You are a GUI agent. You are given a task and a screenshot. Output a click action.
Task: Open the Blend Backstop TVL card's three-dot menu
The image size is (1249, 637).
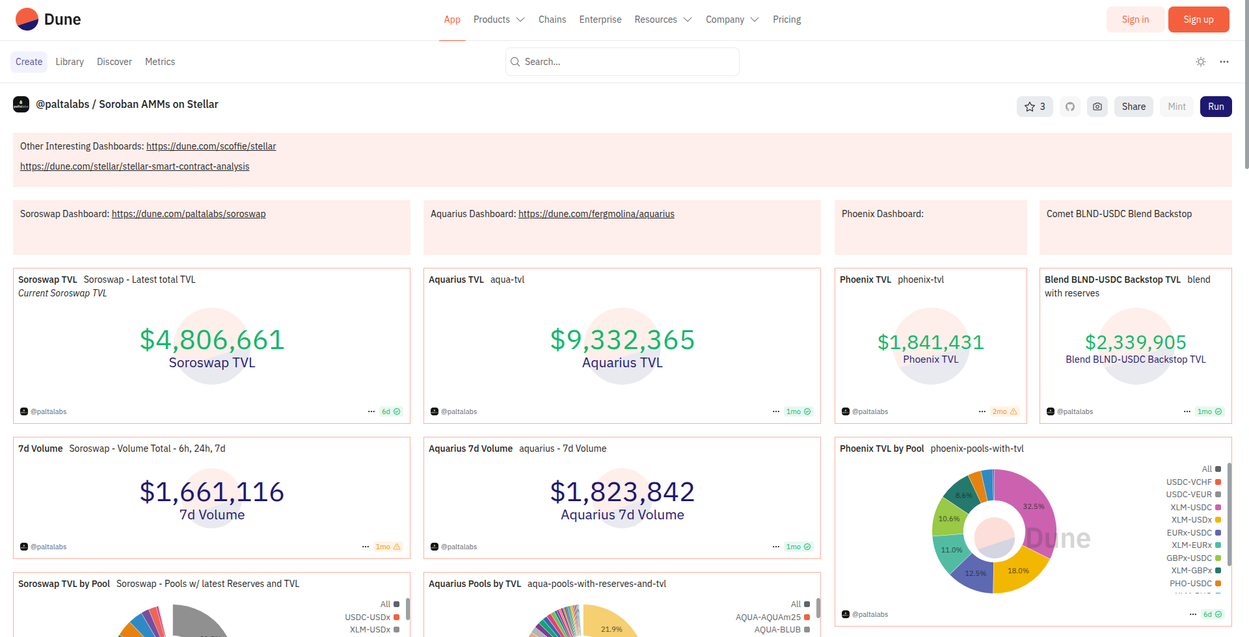click(x=1187, y=411)
